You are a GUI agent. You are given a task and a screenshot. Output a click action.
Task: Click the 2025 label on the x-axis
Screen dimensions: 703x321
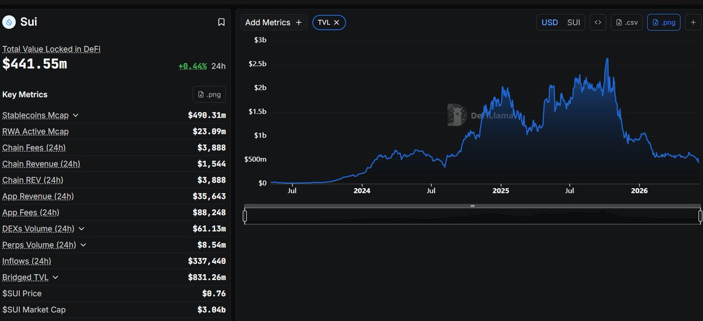click(x=501, y=190)
